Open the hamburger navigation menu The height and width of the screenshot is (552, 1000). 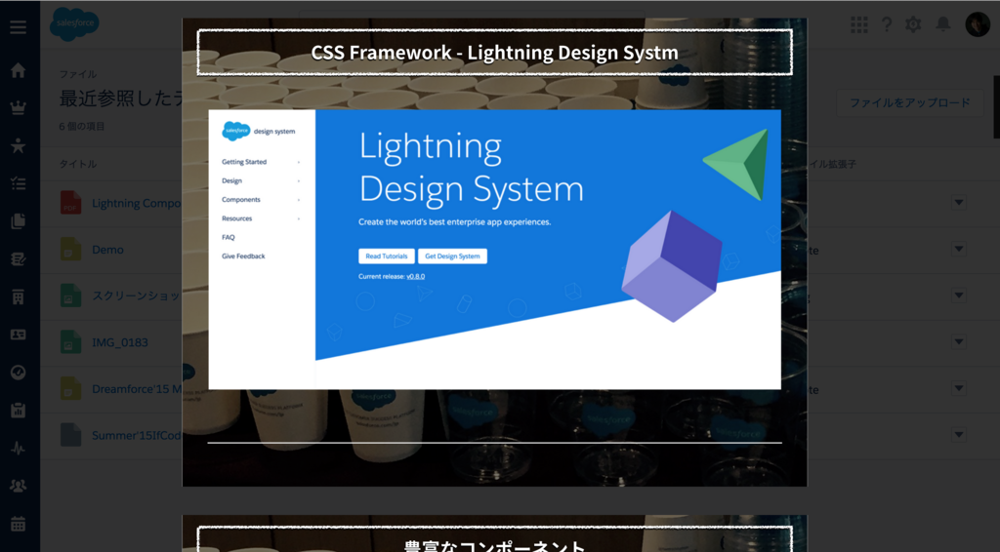[18, 26]
